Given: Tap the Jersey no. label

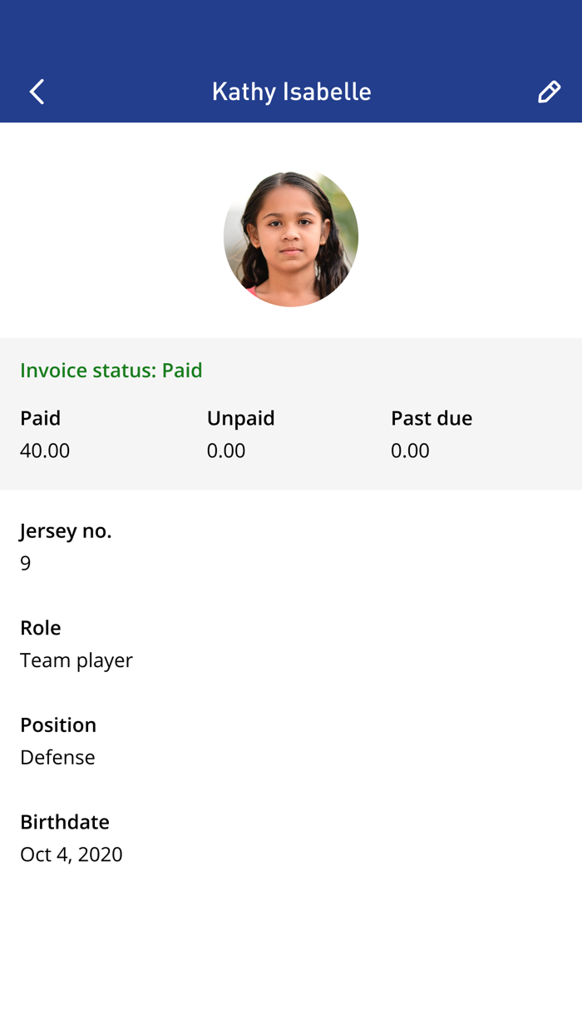Looking at the screenshot, I should coord(66,530).
